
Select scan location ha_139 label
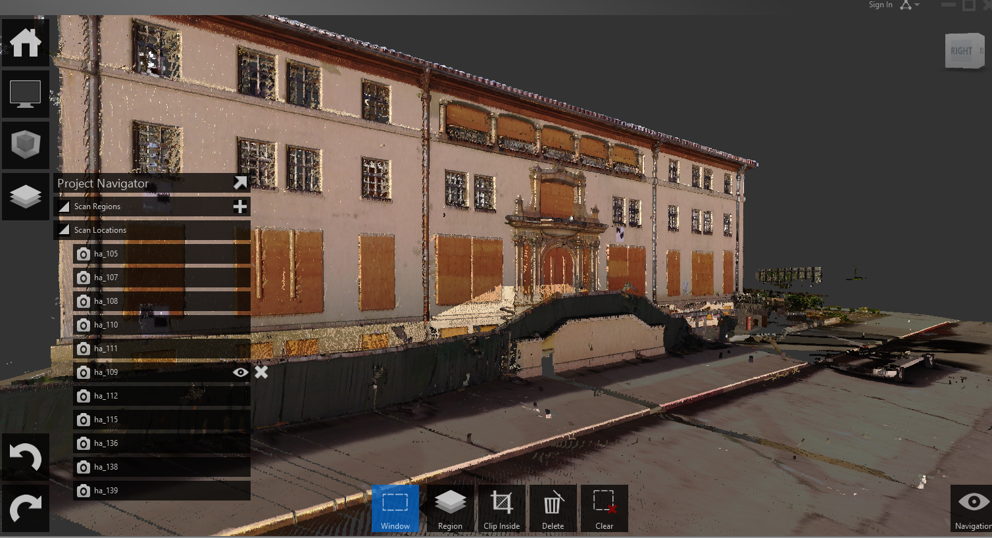(106, 491)
